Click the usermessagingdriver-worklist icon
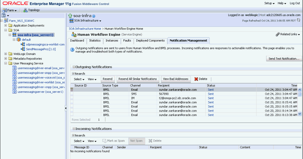 click(x=14, y=82)
